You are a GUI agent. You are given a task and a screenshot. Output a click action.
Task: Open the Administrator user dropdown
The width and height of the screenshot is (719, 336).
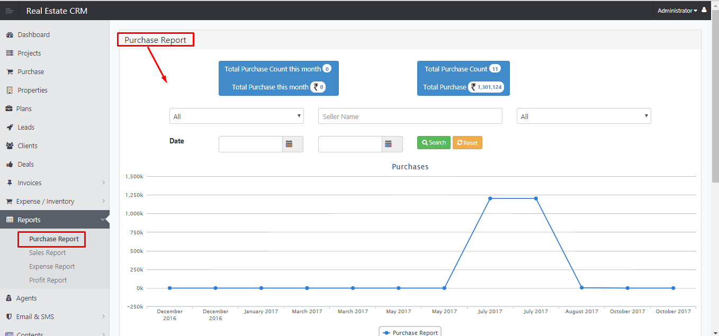point(677,11)
